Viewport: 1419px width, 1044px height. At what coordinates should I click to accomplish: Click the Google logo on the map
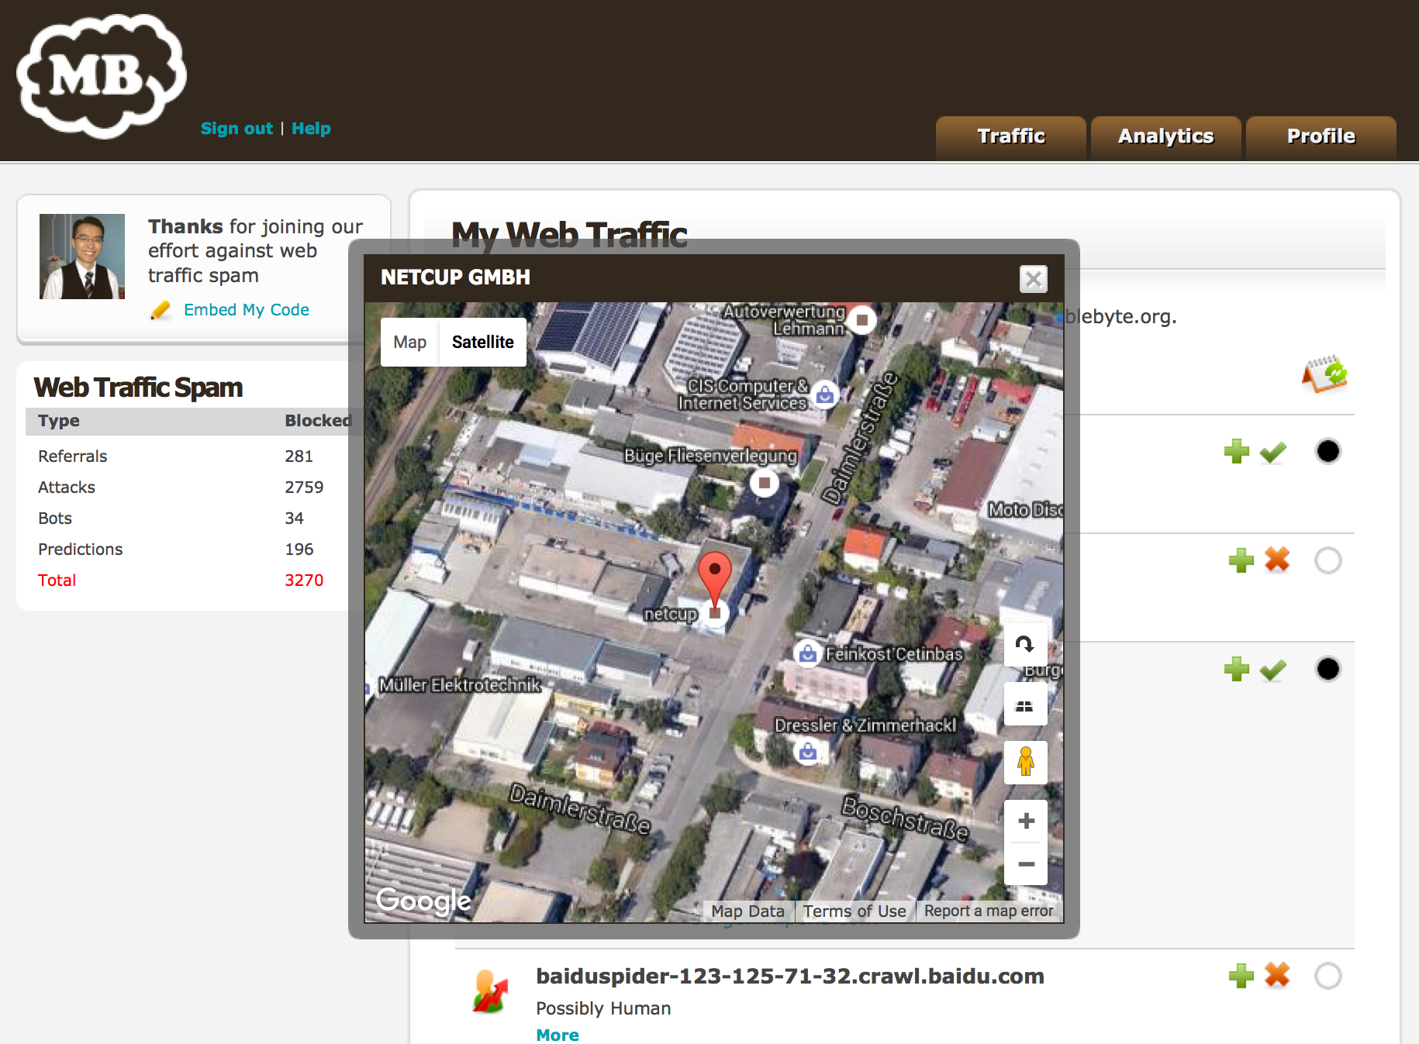coord(423,901)
